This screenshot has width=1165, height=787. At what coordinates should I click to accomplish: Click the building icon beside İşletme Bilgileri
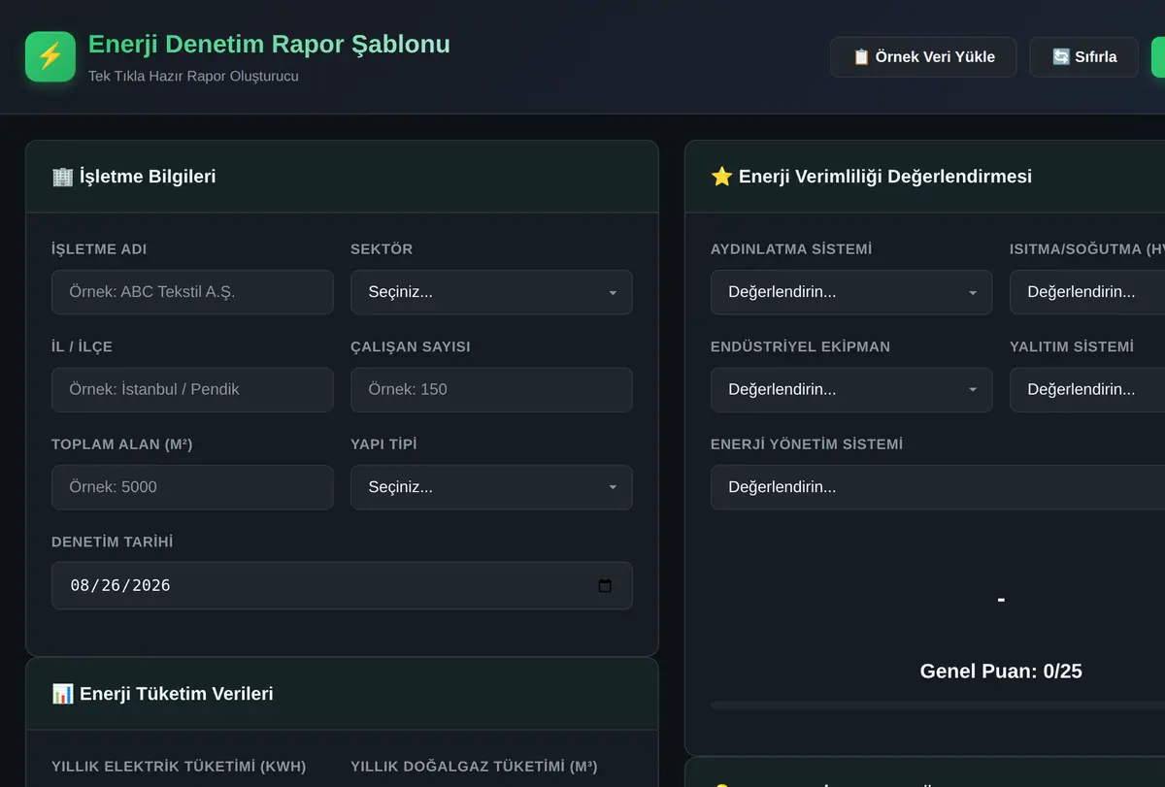point(62,177)
